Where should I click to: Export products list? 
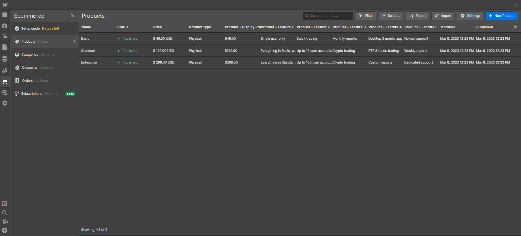click(417, 16)
